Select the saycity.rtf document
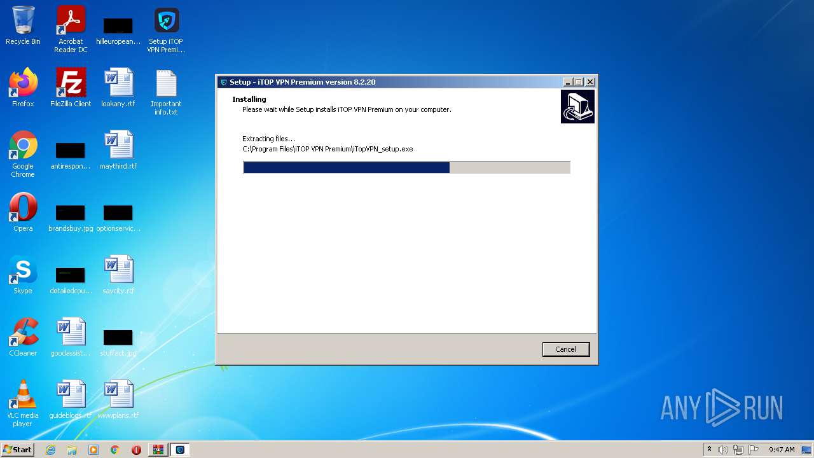 coord(118,275)
